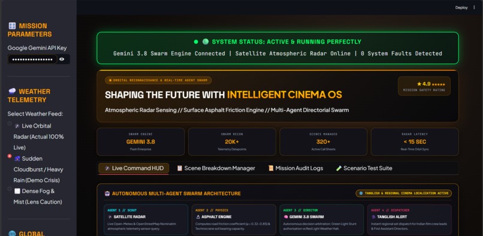
Task: Click the Deploy button
Action: pyautogui.click(x=461, y=7)
